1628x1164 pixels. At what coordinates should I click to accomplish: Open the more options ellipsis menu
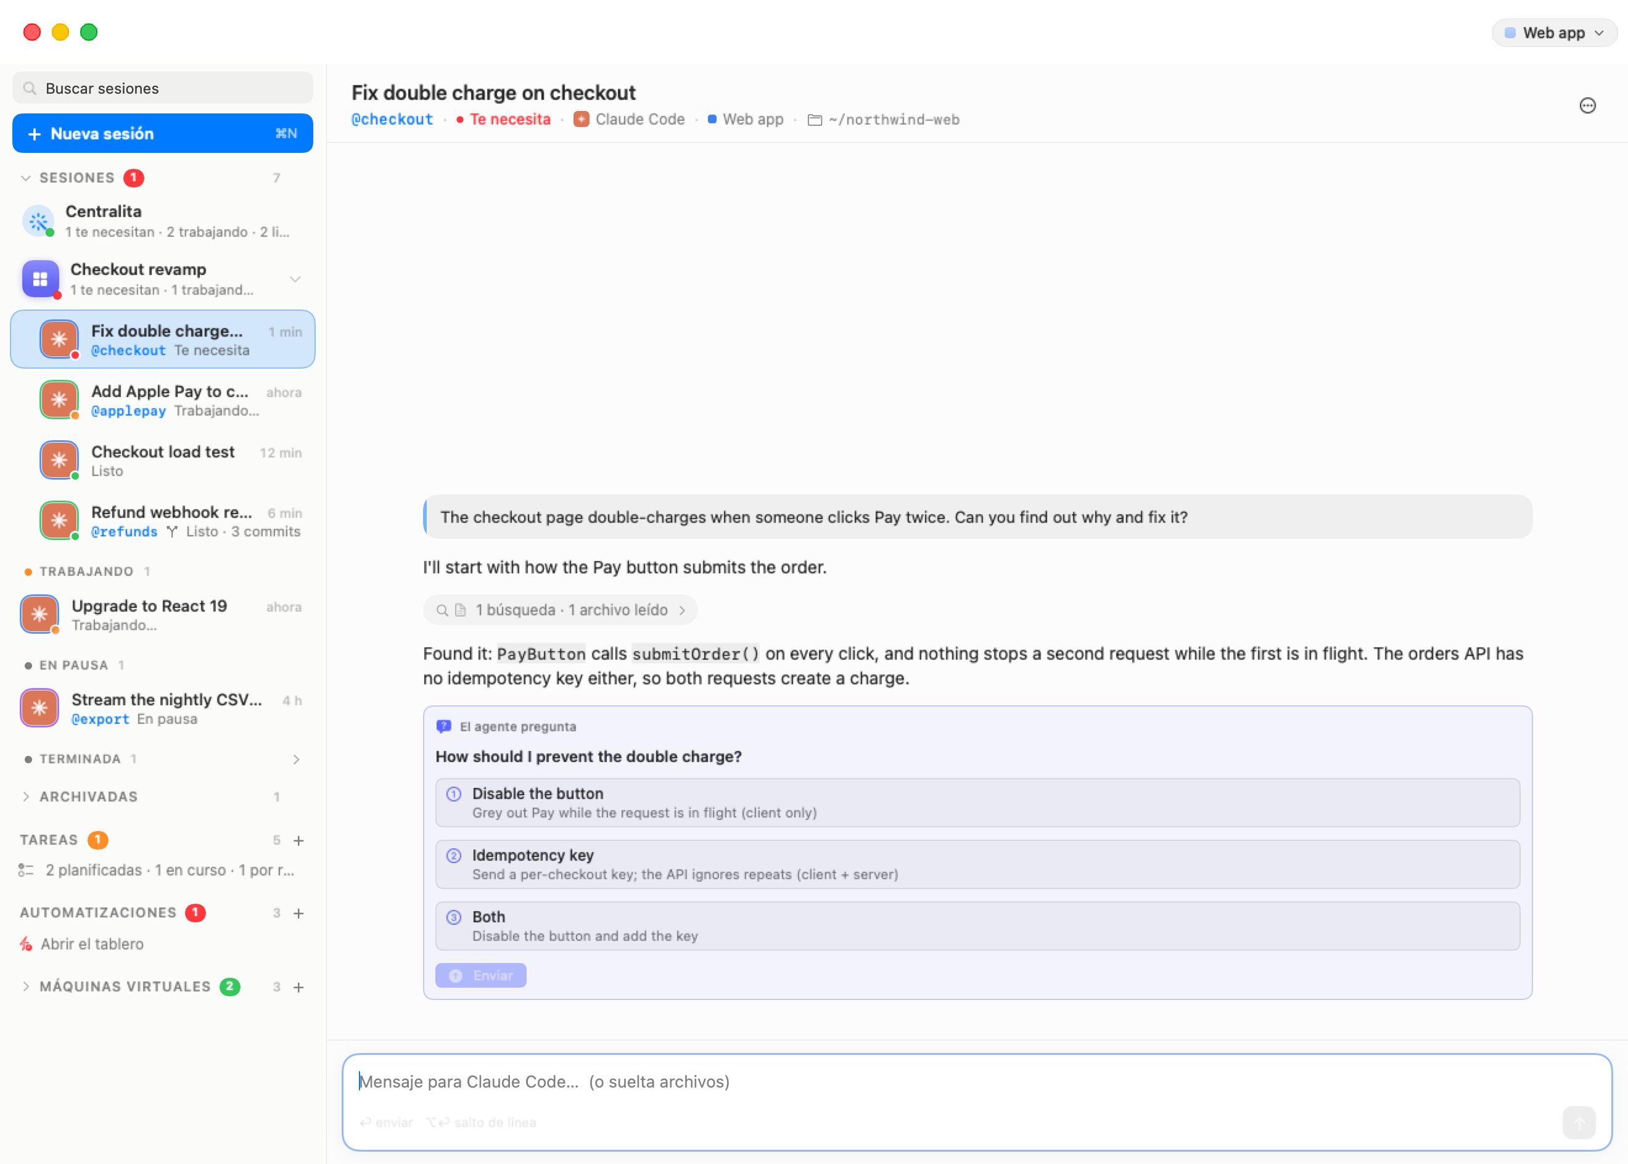click(x=1587, y=105)
